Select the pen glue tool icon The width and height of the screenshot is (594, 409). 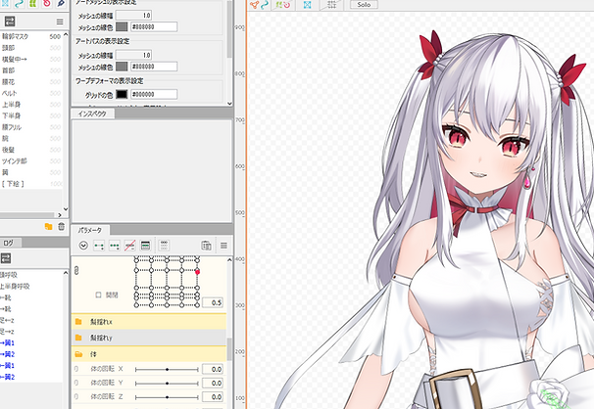click(x=61, y=3)
